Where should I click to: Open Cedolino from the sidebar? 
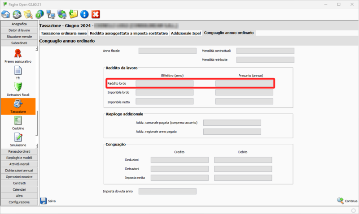coord(18,123)
